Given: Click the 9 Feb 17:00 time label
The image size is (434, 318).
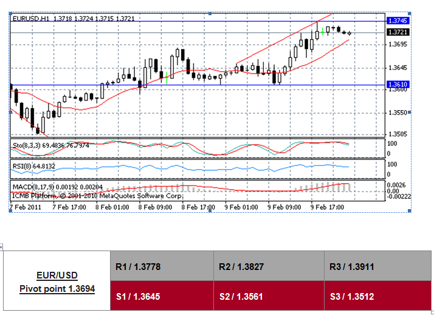Looking at the screenshot, I should tap(327, 207).
